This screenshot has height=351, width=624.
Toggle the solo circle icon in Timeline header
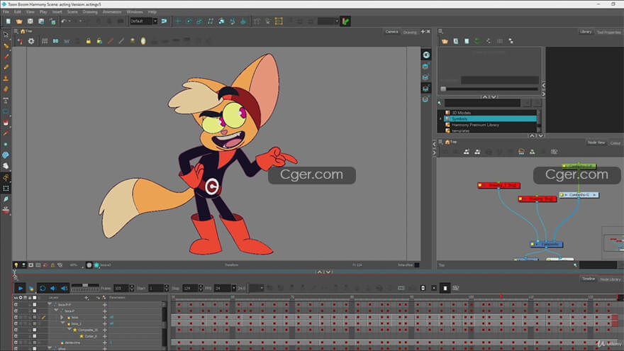(x=21, y=298)
